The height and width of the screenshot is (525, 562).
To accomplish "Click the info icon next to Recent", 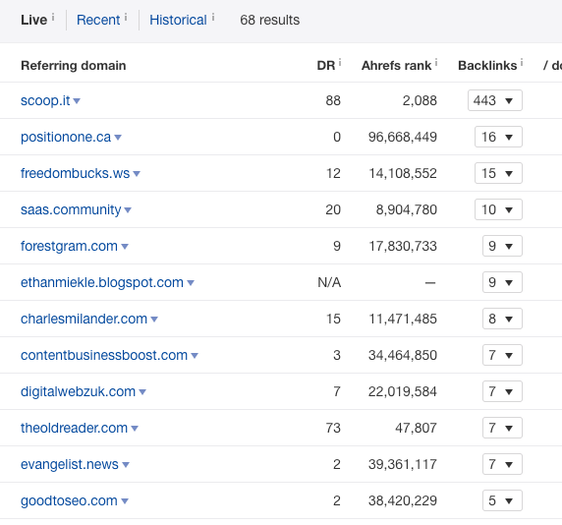I will (x=126, y=17).
